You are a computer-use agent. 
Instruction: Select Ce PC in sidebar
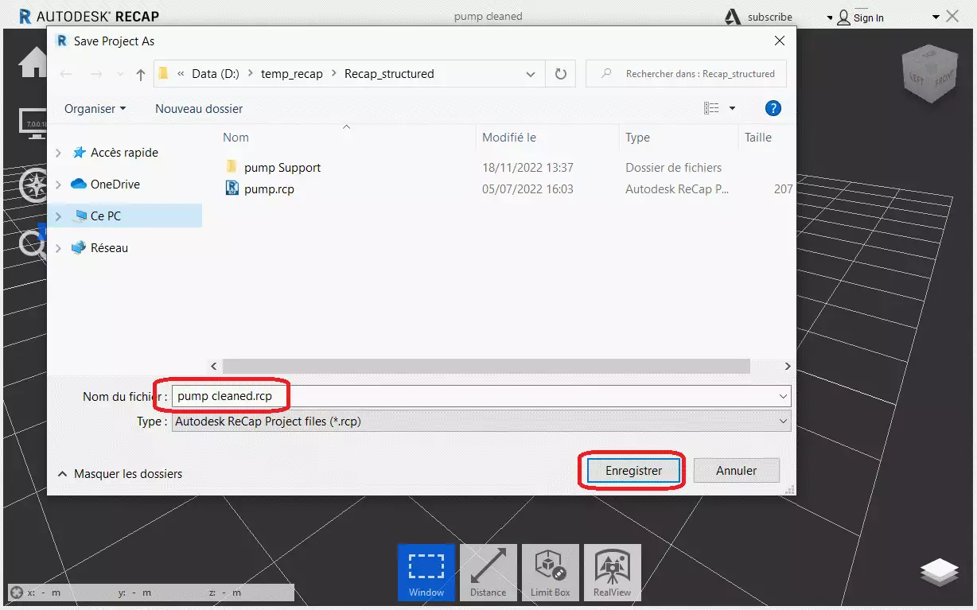tap(106, 216)
